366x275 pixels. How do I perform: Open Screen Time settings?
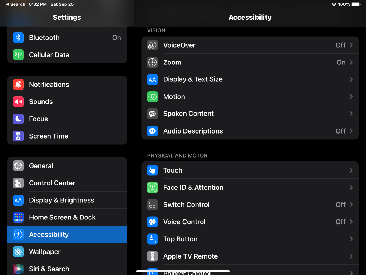[x=67, y=136]
